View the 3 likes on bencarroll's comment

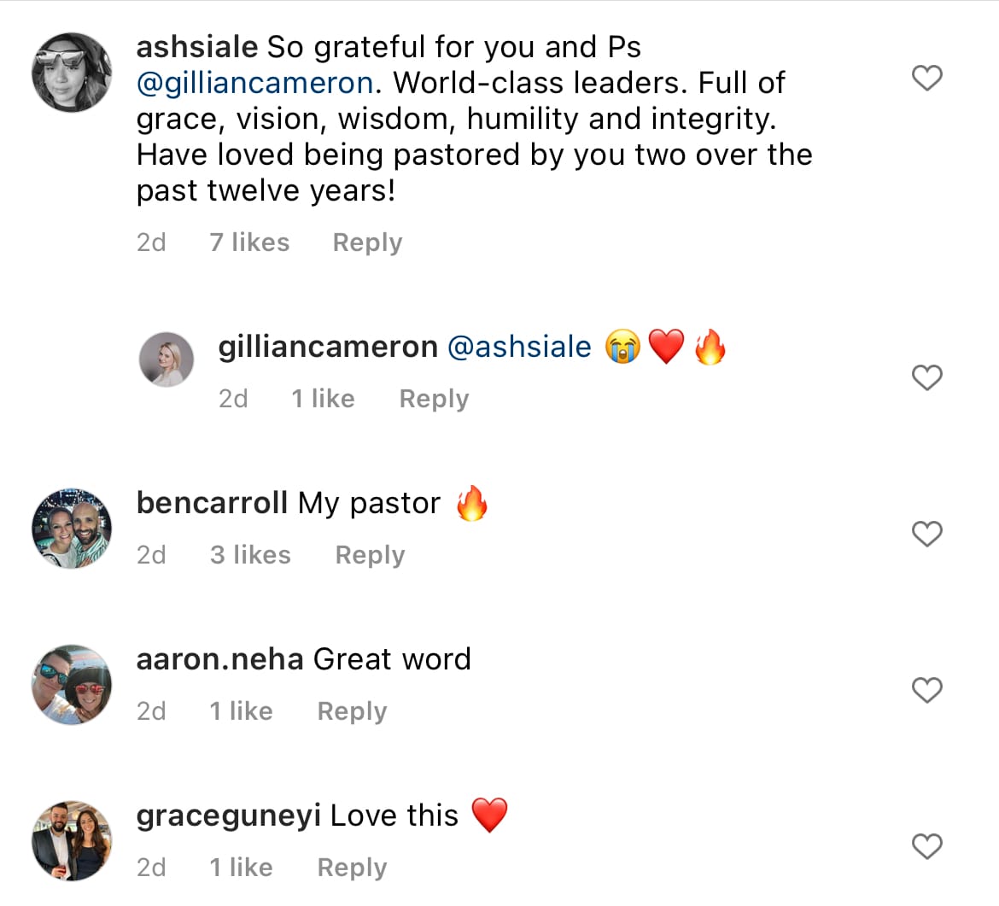click(x=250, y=554)
